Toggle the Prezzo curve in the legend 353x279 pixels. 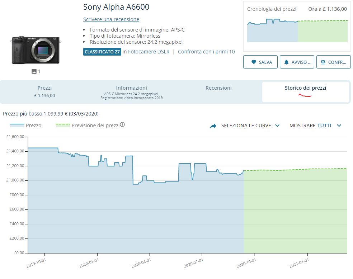click(26, 125)
